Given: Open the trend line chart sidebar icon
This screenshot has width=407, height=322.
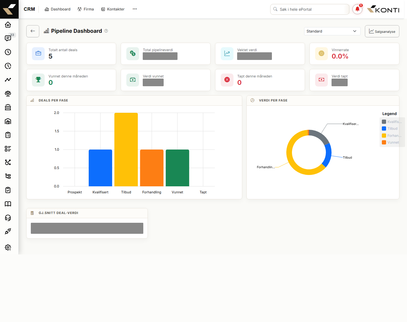Looking at the screenshot, I should click(x=8, y=80).
